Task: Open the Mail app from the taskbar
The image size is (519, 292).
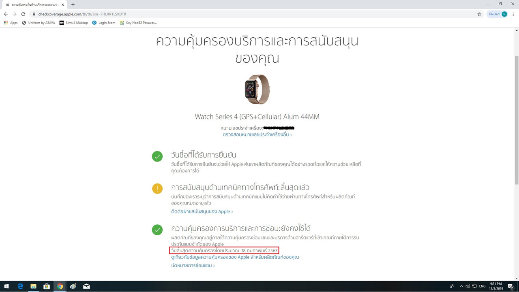Action: [86, 286]
